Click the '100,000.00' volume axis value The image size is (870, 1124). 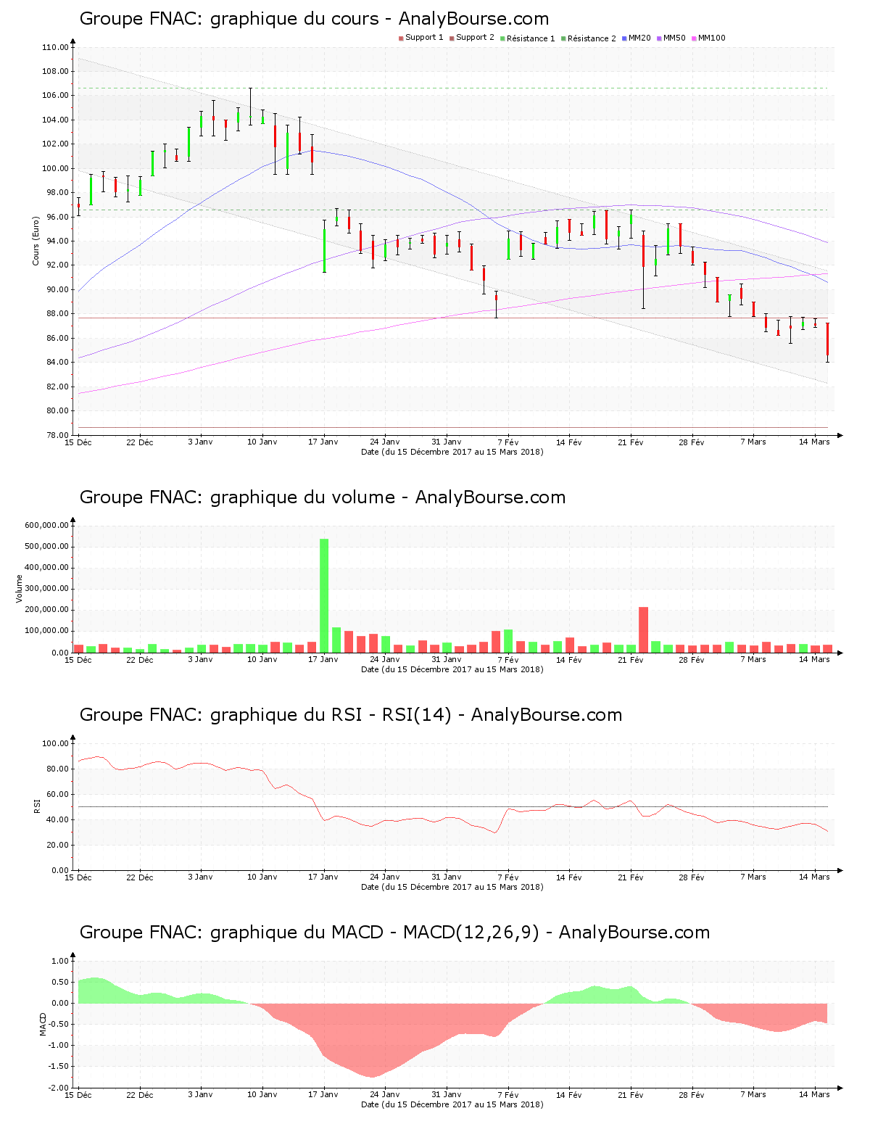(47, 631)
